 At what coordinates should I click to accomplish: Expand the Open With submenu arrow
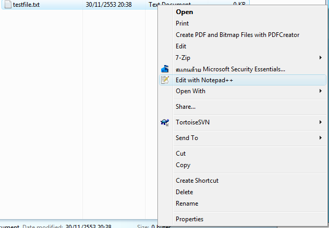coord(320,91)
